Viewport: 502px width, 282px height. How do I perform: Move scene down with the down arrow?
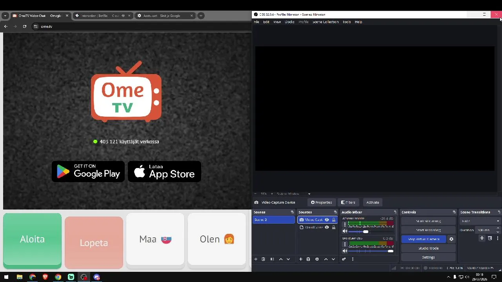[x=288, y=259]
